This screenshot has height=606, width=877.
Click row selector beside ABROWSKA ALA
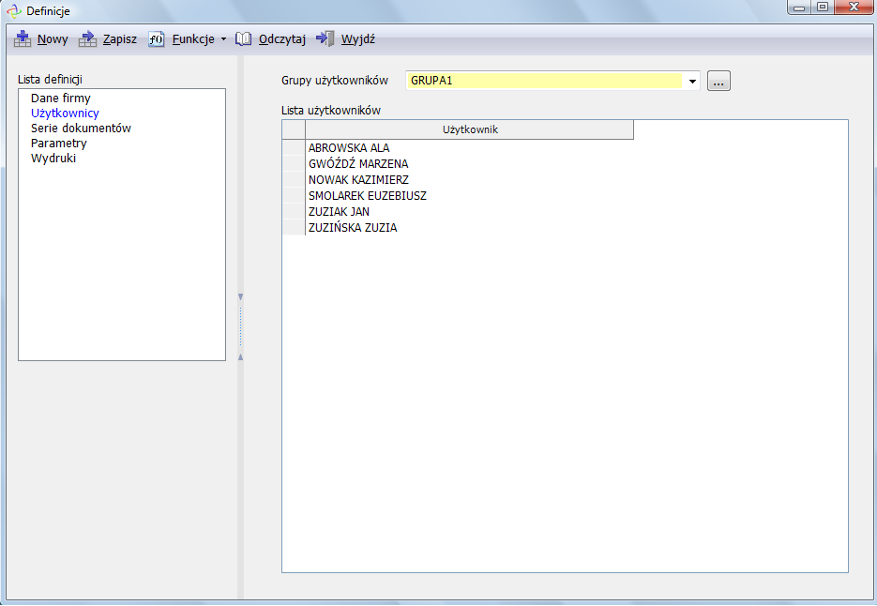pos(294,147)
